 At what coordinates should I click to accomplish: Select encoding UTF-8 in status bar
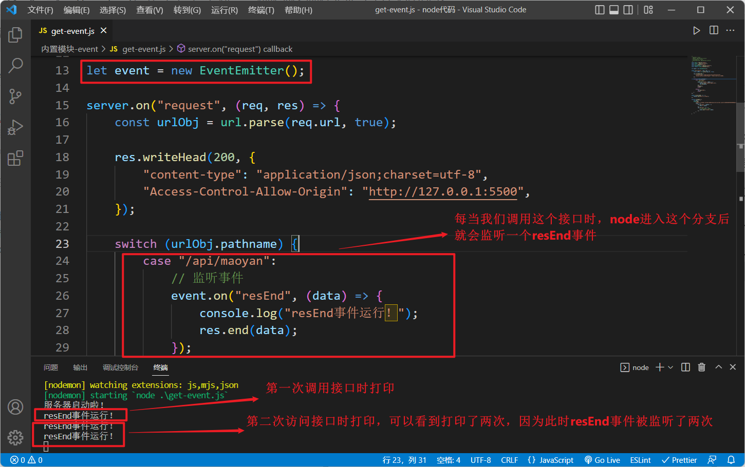(481, 460)
